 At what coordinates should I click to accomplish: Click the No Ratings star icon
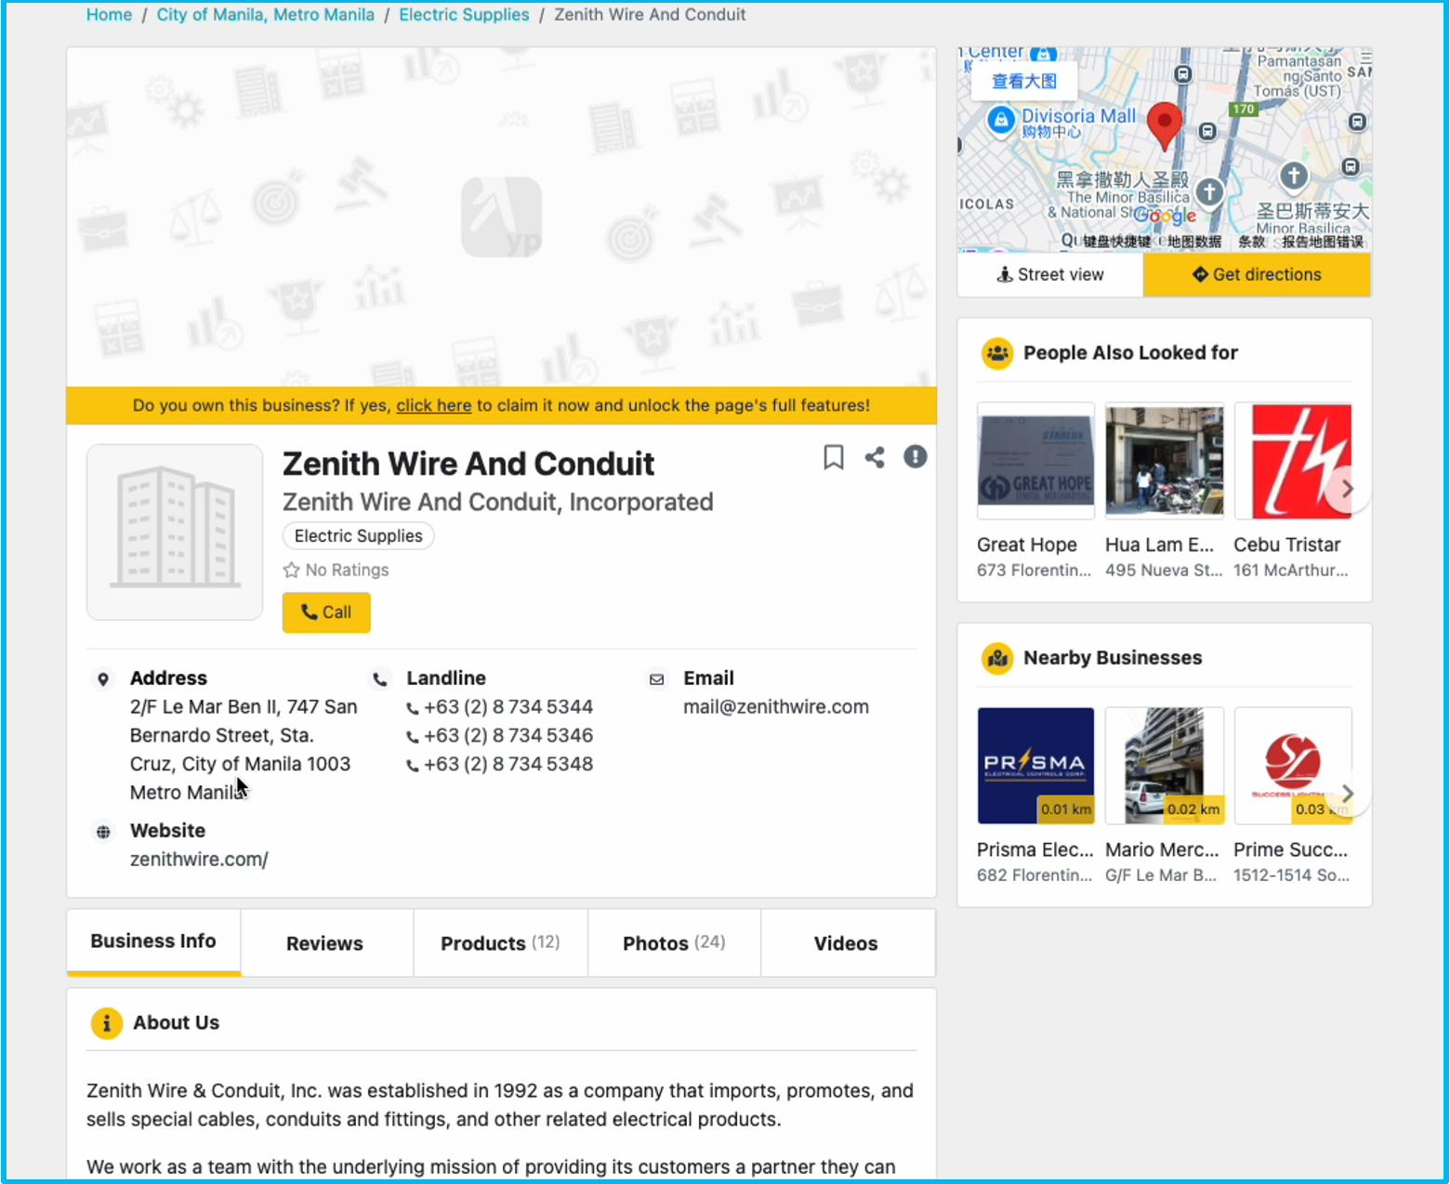[291, 570]
